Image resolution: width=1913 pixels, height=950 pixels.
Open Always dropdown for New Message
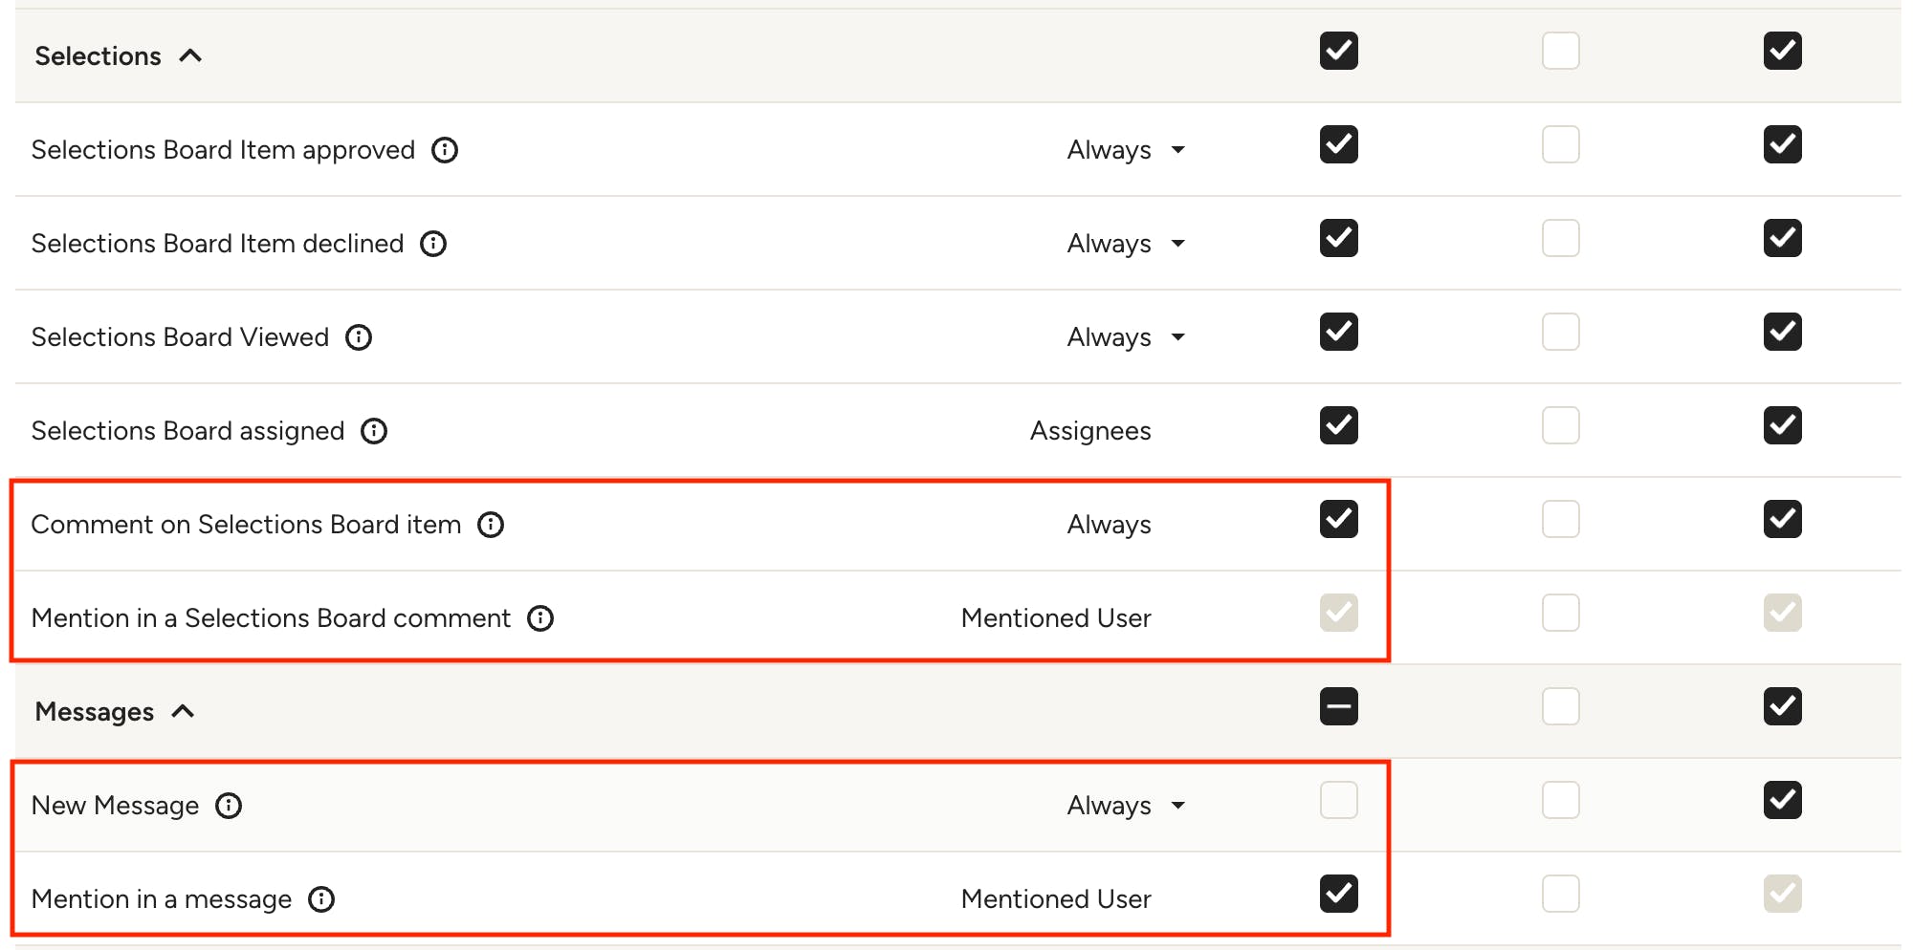click(x=1127, y=806)
